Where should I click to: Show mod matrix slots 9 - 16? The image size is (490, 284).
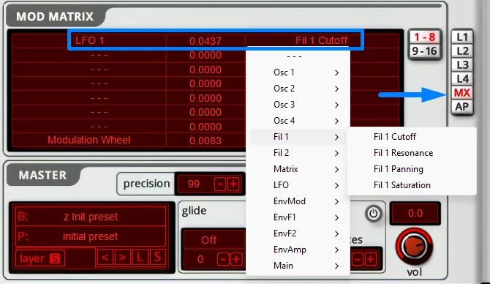pos(425,51)
